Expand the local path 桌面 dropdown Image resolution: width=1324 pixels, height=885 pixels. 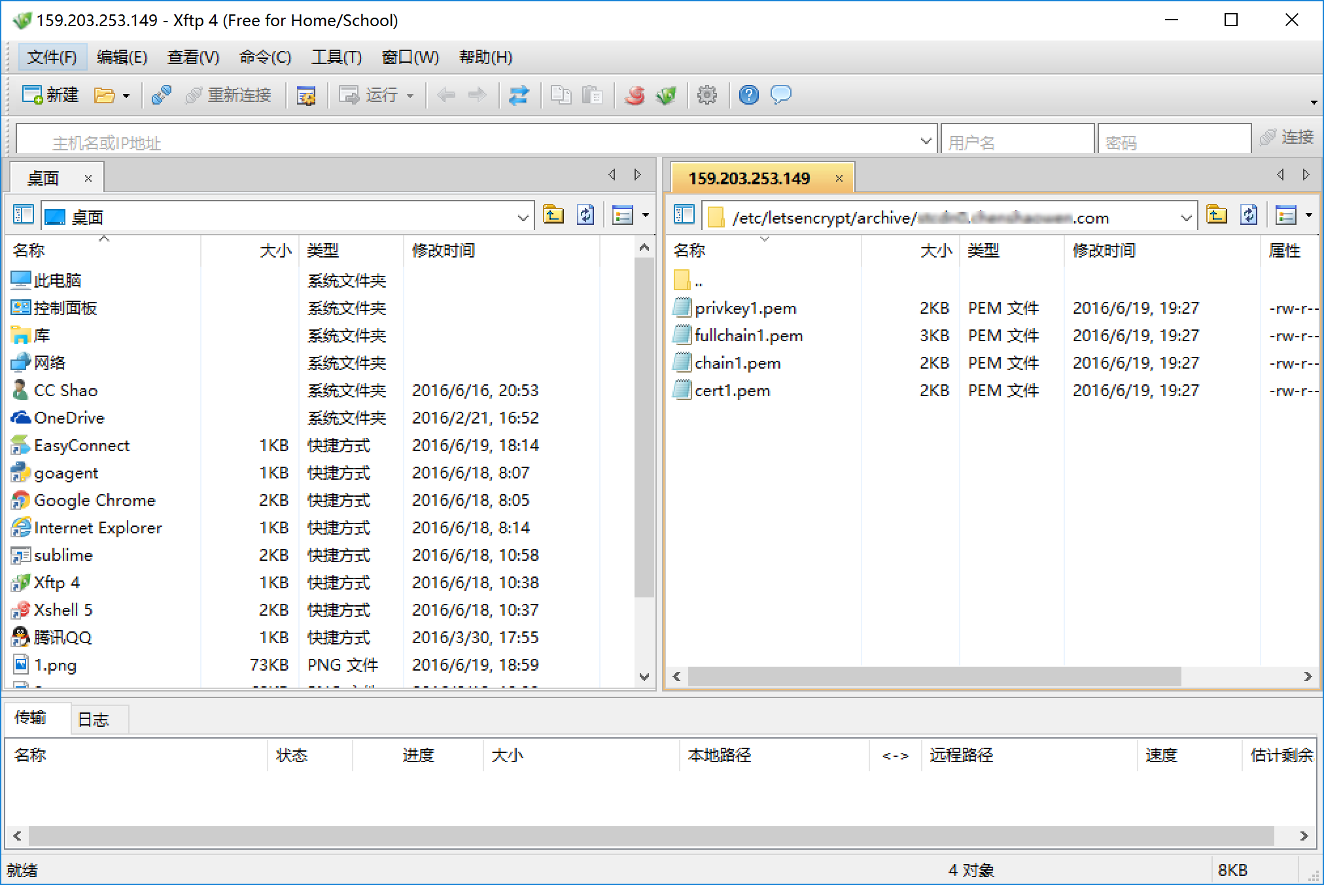coord(523,217)
